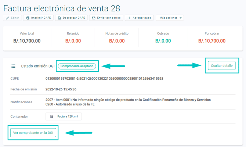
Task: Click Imprimir CAFE button text
Action: 41,18
